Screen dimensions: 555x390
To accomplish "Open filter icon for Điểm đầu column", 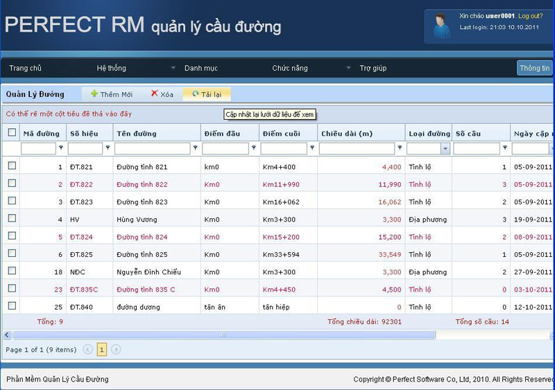I will point(254,148).
